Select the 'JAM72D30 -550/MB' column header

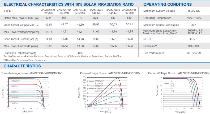129,11
